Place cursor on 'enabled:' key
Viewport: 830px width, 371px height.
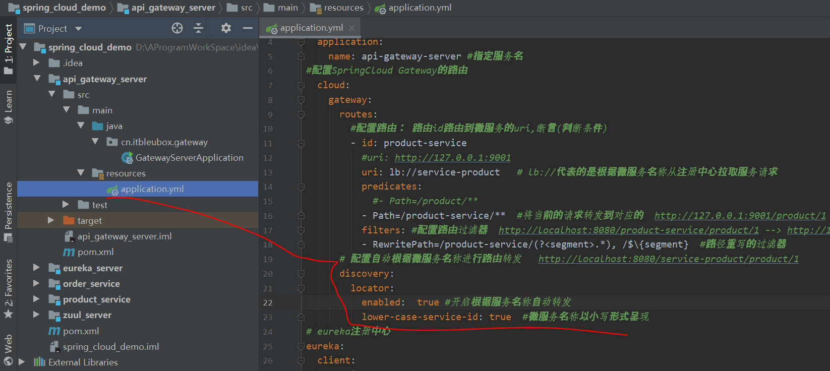pyautogui.click(x=383, y=302)
